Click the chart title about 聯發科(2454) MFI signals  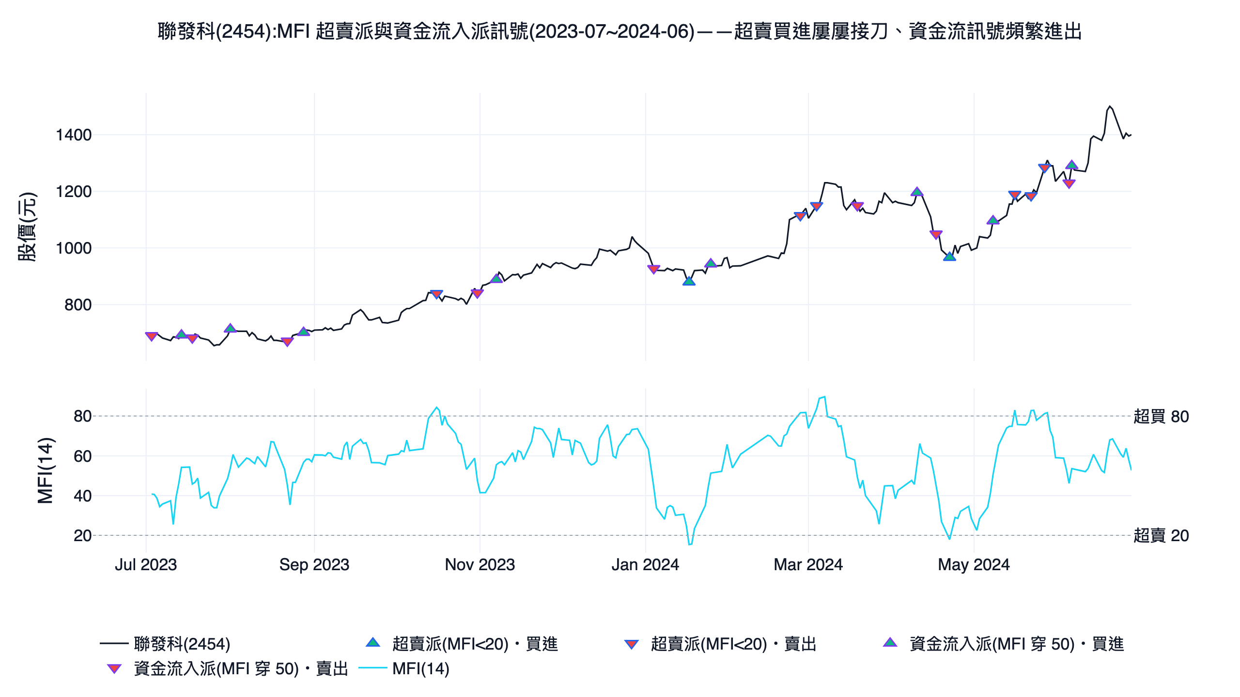(x=620, y=31)
